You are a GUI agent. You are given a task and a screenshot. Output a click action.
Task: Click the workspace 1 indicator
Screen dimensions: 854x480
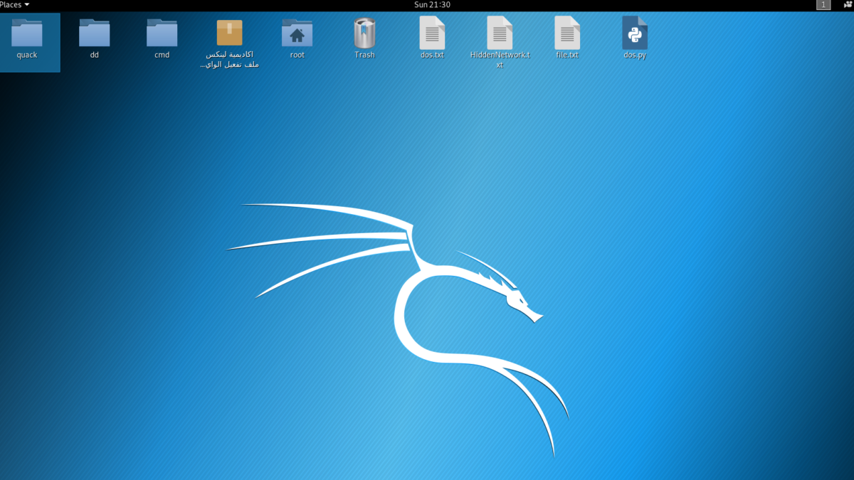click(823, 5)
